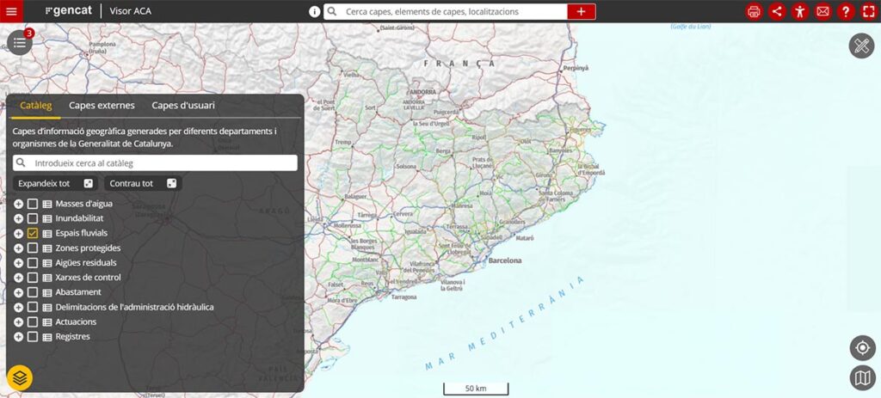Image resolution: width=881 pixels, height=398 pixels.
Task: Switch to the Capes d'usuari tab
Action: click(183, 106)
